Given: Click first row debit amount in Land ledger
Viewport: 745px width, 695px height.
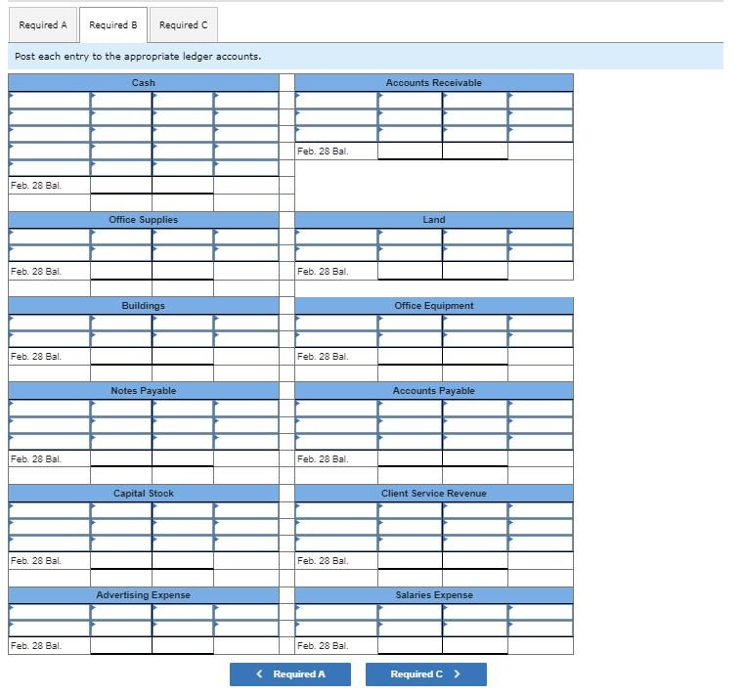Looking at the screenshot, I should (410, 237).
